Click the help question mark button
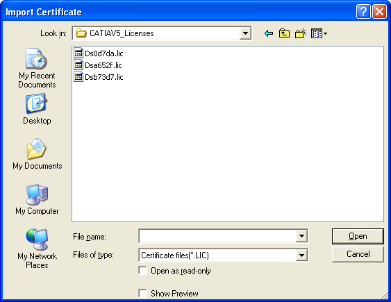This screenshot has height=302, width=391. [x=363, y=12]
